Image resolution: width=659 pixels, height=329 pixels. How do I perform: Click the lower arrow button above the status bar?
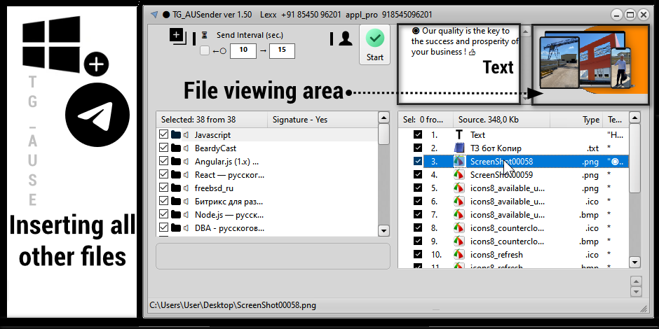point(637,292)
